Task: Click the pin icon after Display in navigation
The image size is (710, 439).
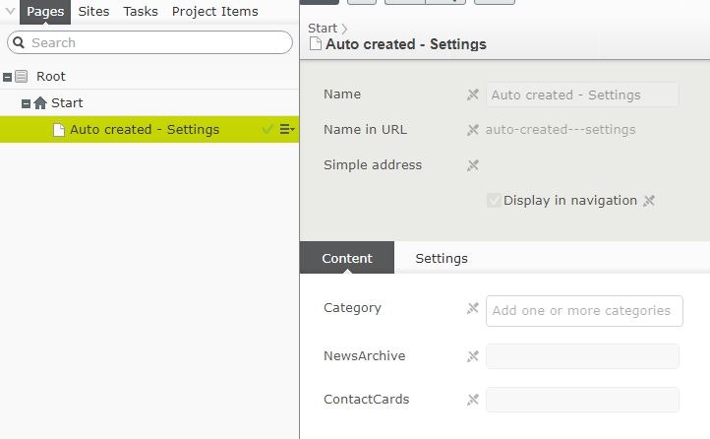Action: [x=649, y=201]
